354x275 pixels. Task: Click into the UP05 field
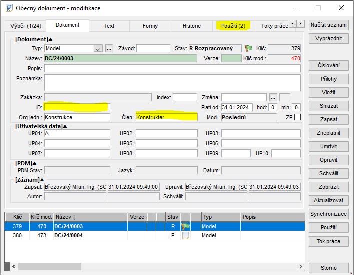click(x=167, y=143)
